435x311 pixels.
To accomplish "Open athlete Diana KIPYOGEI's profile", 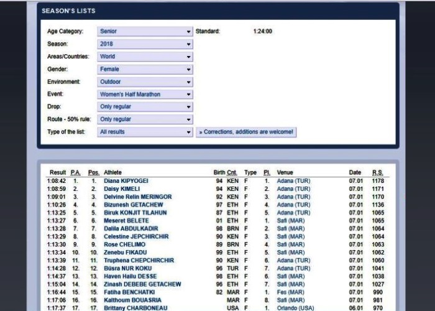I will click(x=126, y=181).
